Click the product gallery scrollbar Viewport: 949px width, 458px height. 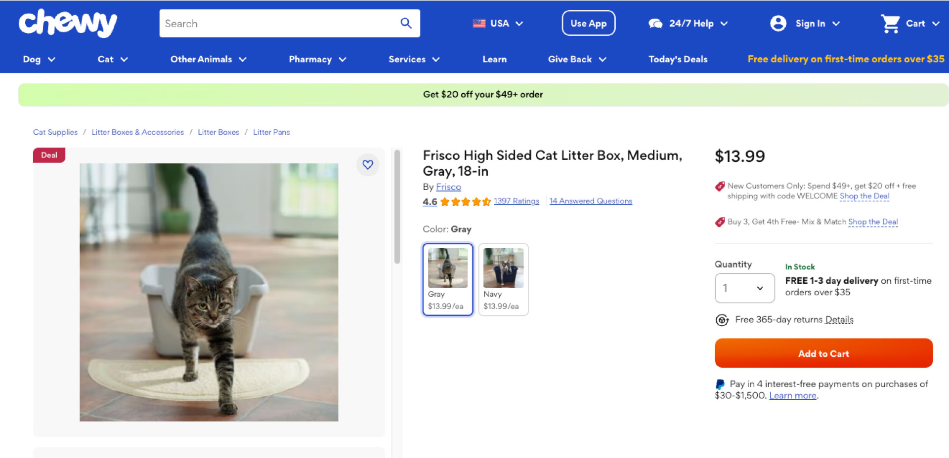point(397,207)
